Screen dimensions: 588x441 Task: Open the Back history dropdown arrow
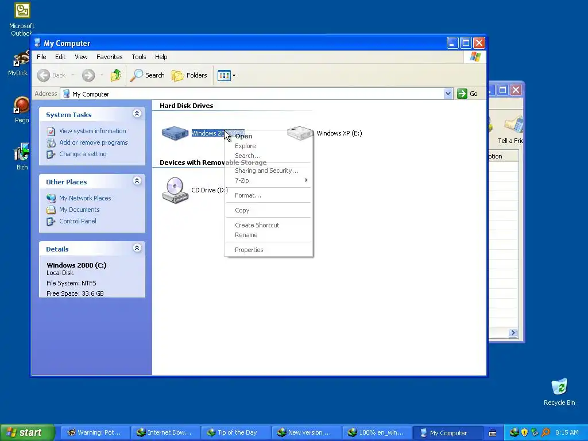[73, 75]
